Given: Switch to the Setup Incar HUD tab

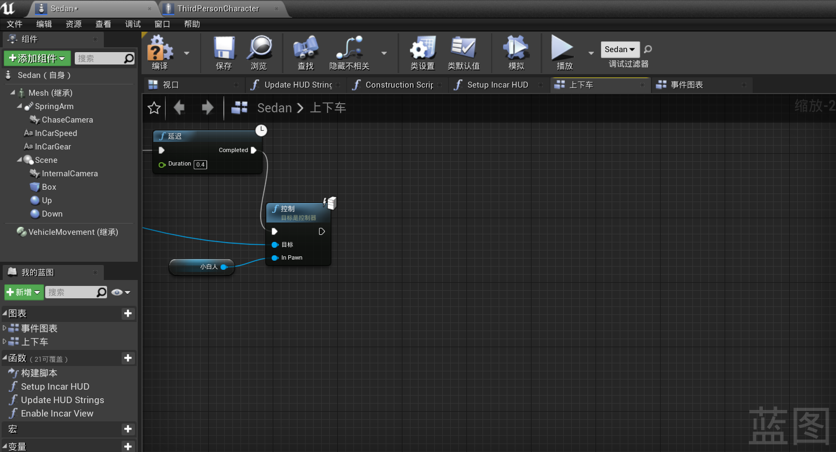Looking at the screenshot, I should (497, 85).
